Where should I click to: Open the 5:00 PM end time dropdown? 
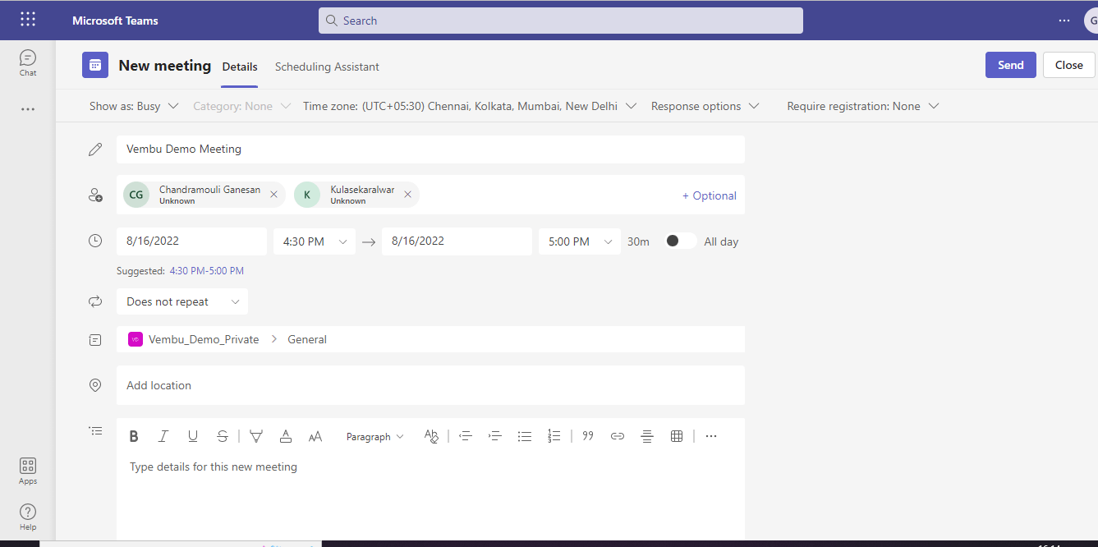click(x=580, y=241)
